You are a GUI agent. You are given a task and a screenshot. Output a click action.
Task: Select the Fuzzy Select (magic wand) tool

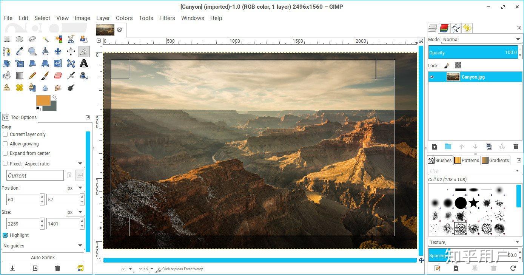tap(46, 39)
